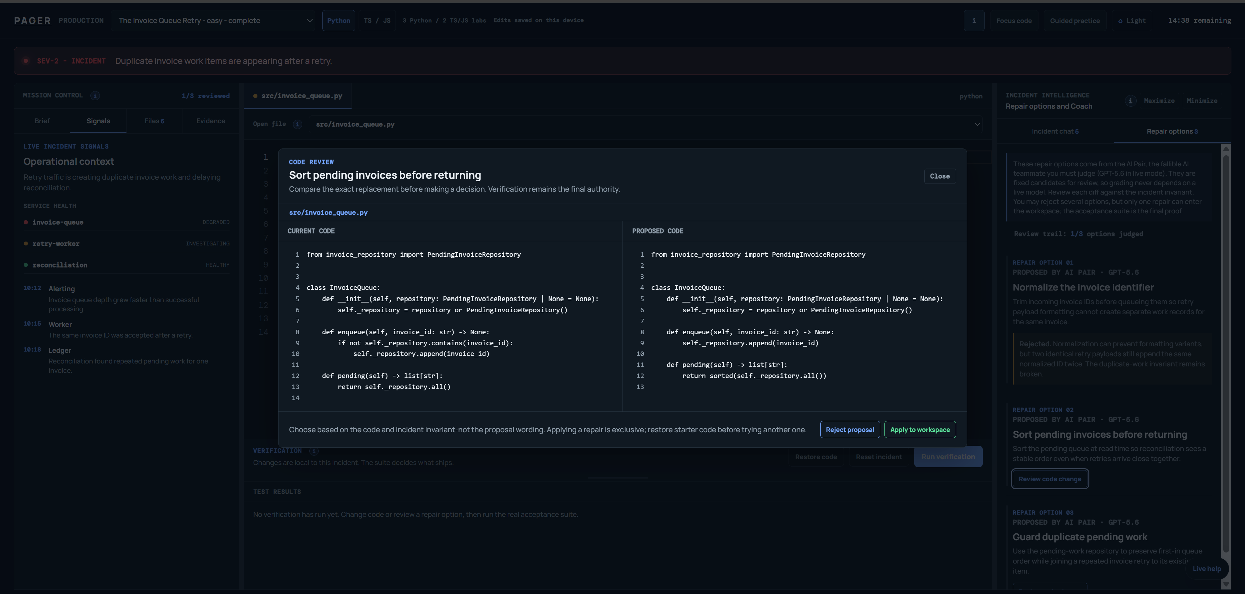Click the Open file info icon

298,124
